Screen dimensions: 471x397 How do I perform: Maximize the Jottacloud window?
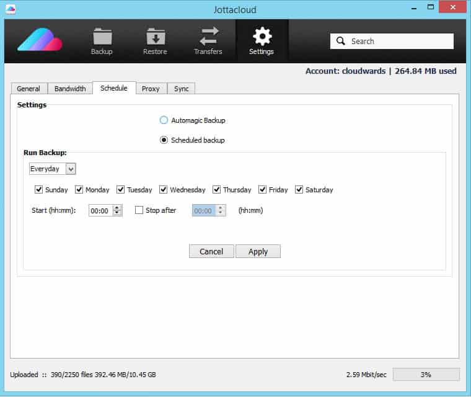(431, 7)
